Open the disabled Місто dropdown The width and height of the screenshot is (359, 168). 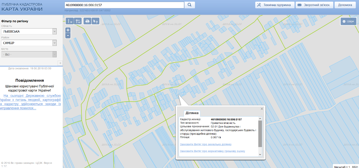pyautogui.click(x=54, y=55)
